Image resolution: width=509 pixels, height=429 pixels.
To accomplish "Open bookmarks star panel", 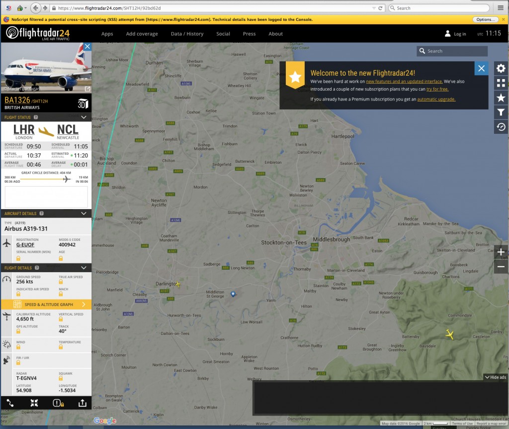I will pos(501,98).
